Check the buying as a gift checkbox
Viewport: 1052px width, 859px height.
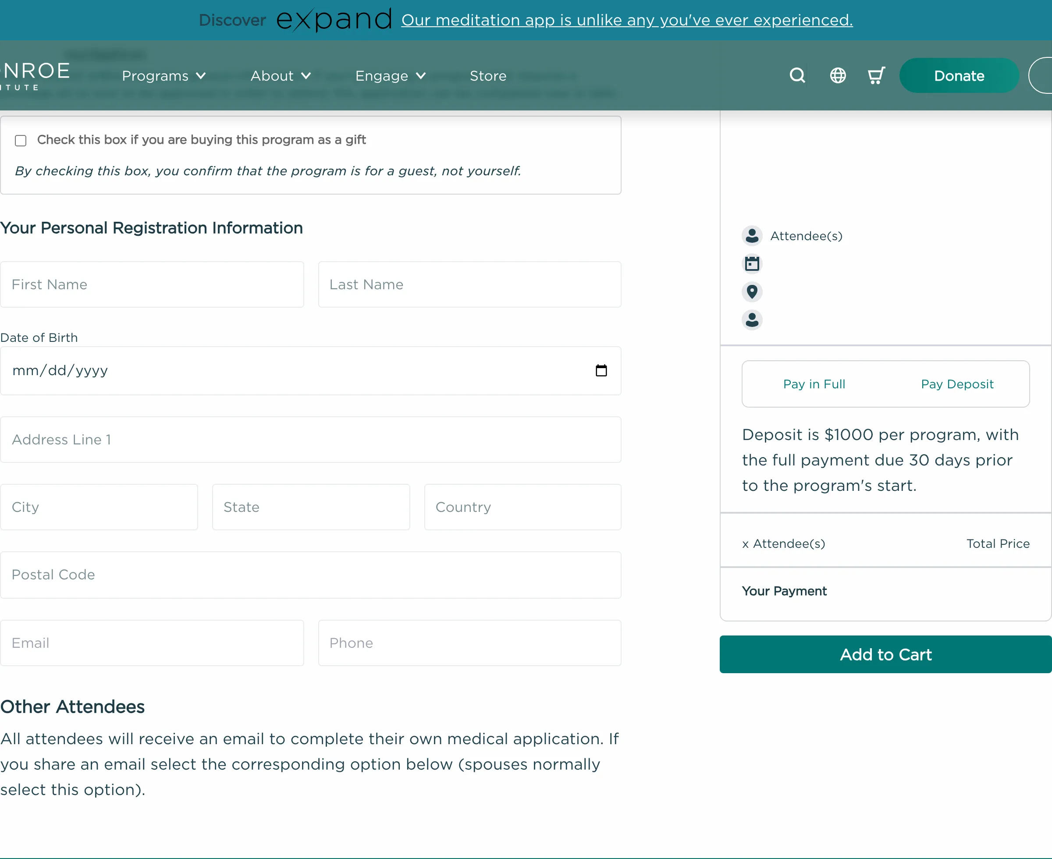[x=21, y=141]
